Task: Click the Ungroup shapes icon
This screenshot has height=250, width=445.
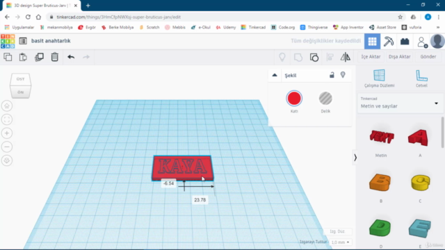Action: (x=314, y=57)
